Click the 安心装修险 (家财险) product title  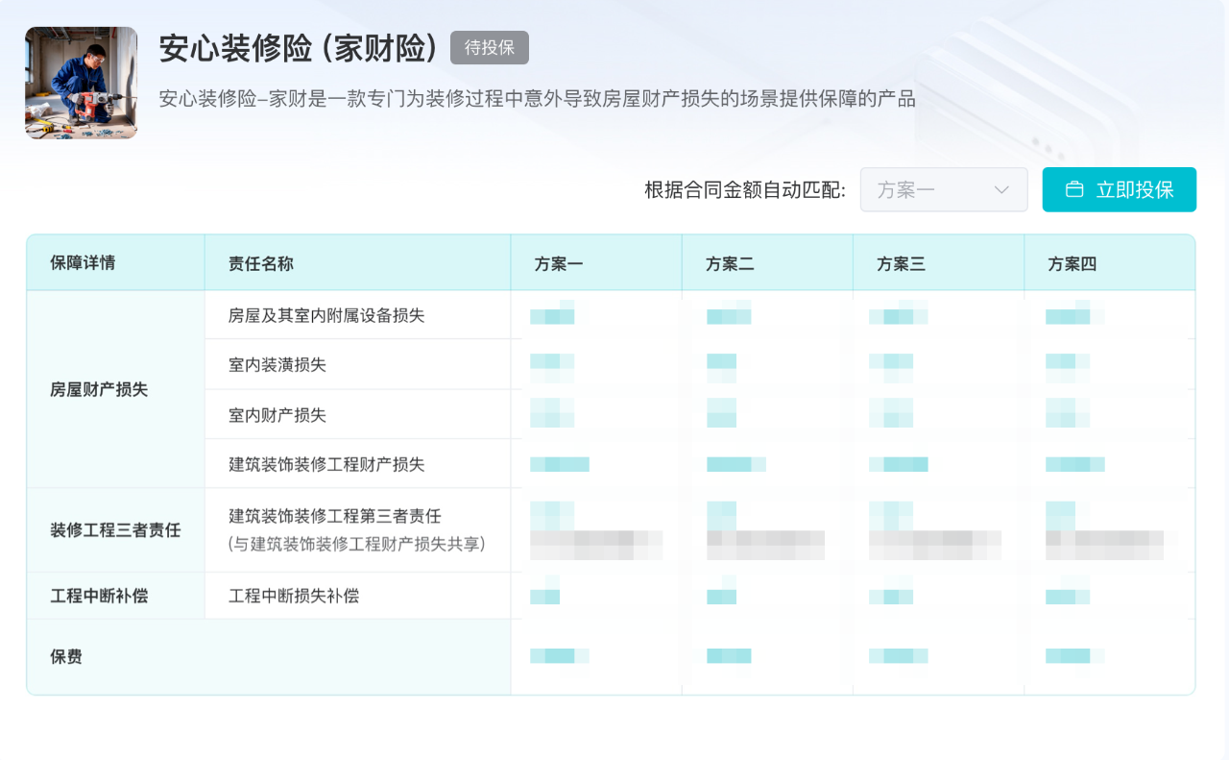pos(299,48)
